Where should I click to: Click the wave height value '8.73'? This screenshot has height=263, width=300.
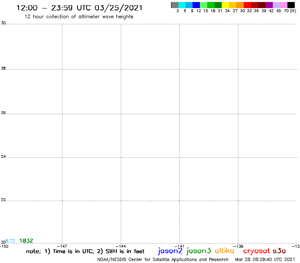pos(10,241)
